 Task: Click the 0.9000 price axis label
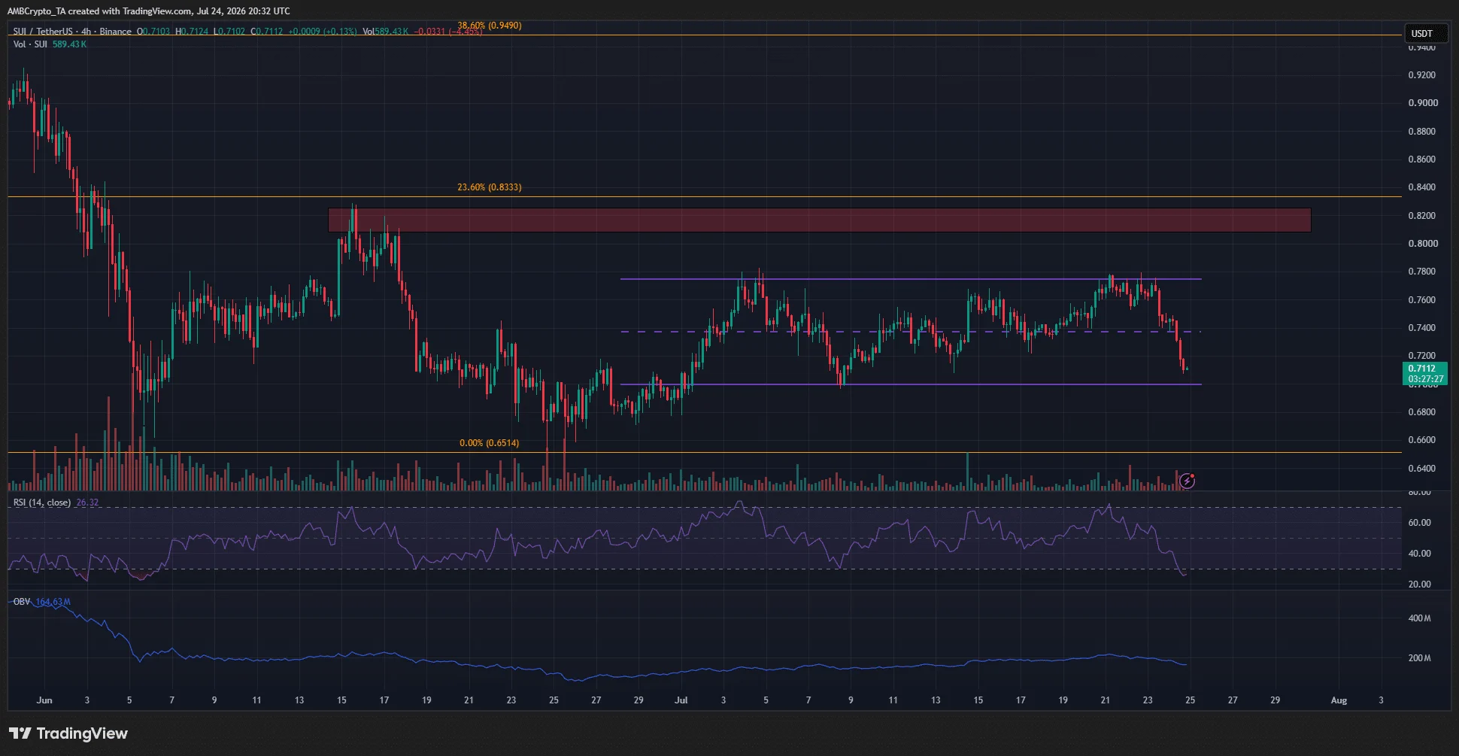tap(1422, 103)
